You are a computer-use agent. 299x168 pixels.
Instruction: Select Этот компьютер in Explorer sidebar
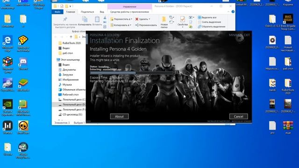coord(68,60)
